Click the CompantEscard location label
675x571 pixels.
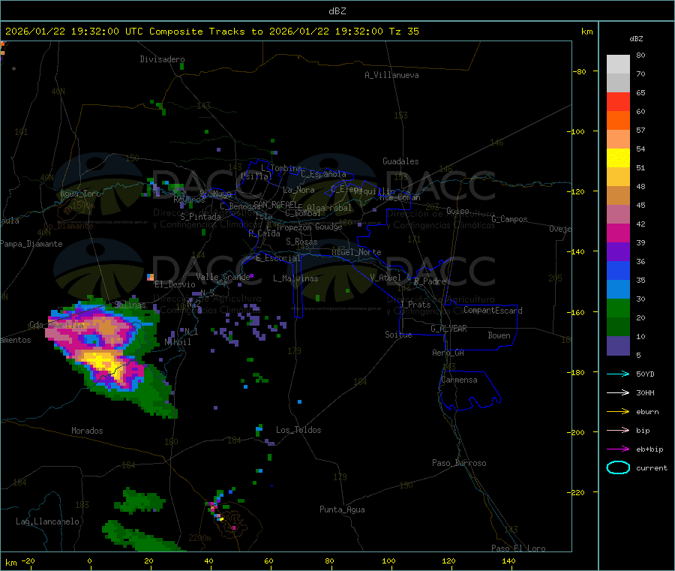(493, 311)
